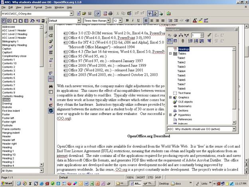Toggle Underline formatting

[x=138, y=20]
